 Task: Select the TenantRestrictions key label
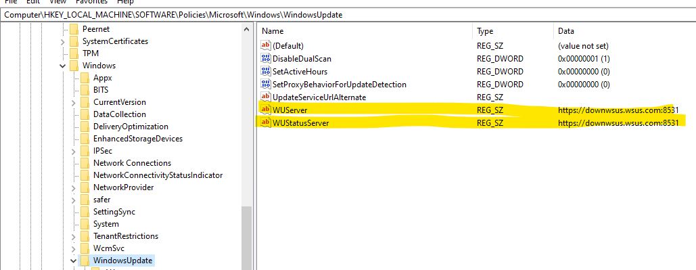(126, 235)
